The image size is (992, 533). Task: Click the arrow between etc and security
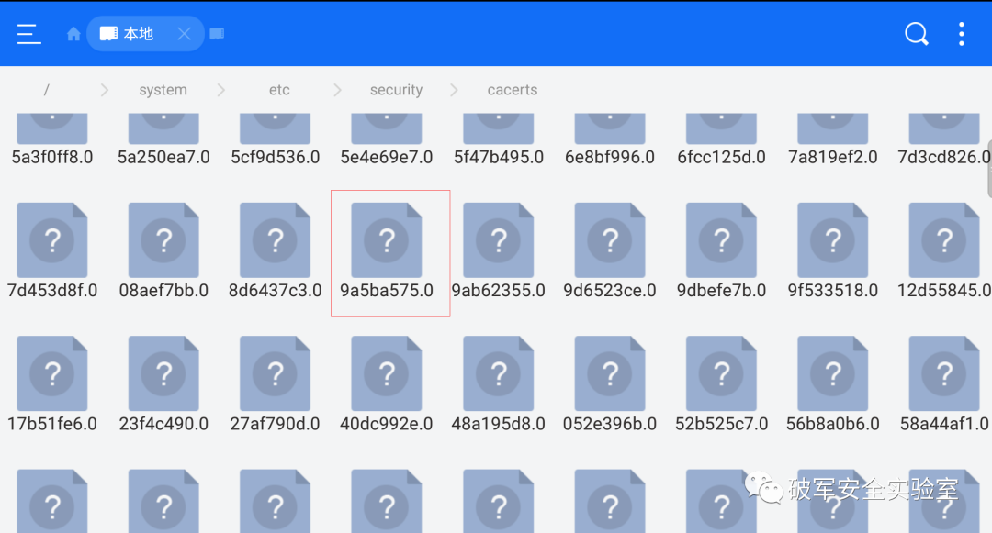(x=336, y=90)
